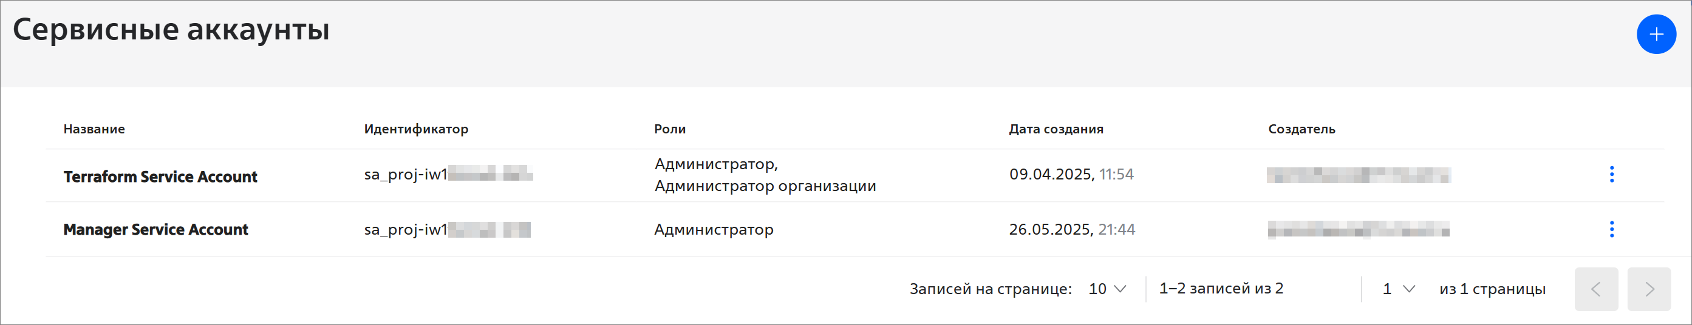Expand the records per page dropdown
This screenshot has height=325, width=1692.
click(x=1107, y=289)
